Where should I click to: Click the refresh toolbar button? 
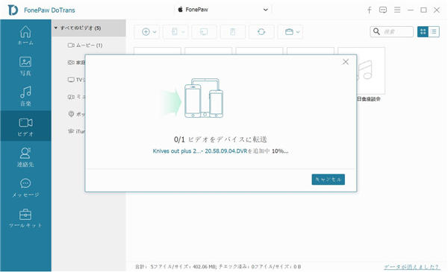(x=261, y=31)
